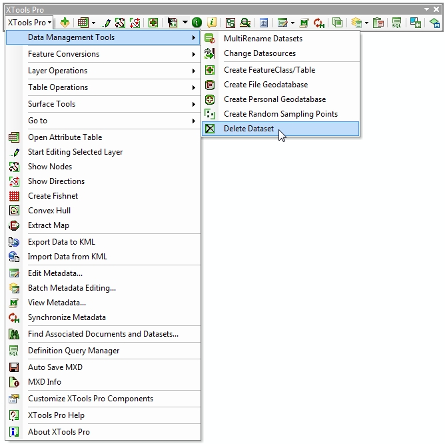Choose View Metadata... menu entry
This screenshot has width=445, height=444.
[103, 303]
